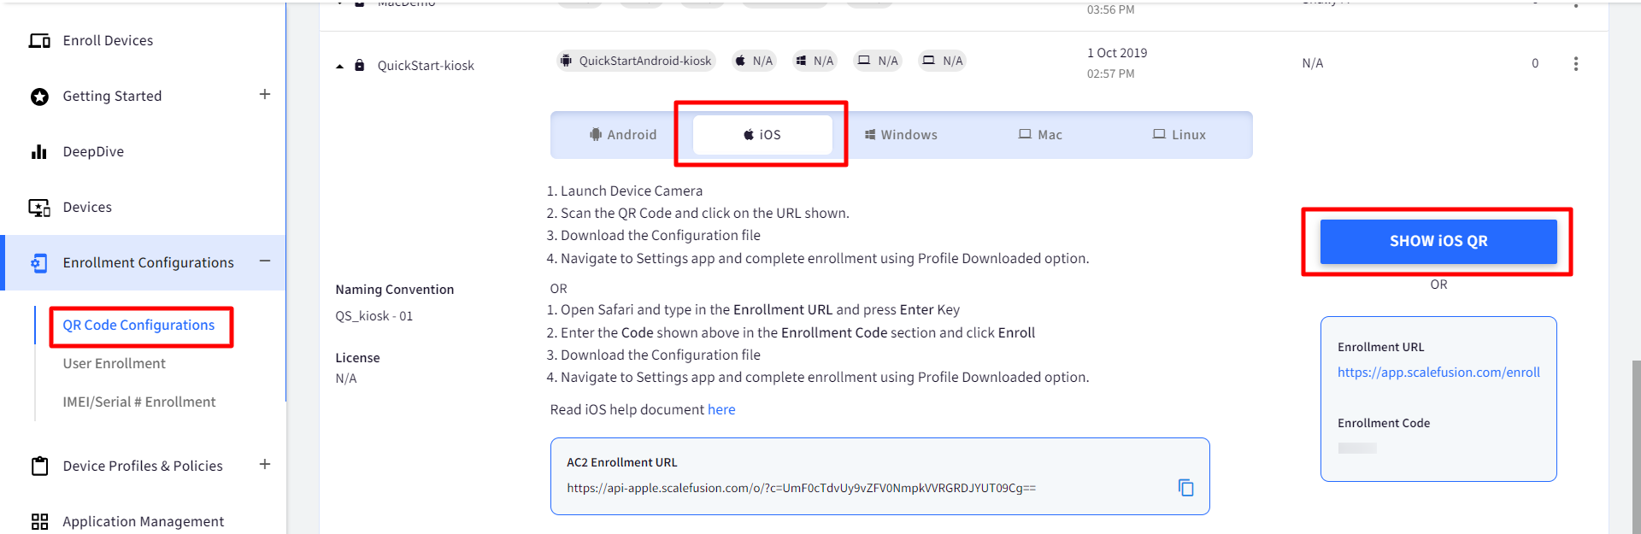Click the Apple N/A profile chip
Viewport: 1641px width, 534px height.
754,61
